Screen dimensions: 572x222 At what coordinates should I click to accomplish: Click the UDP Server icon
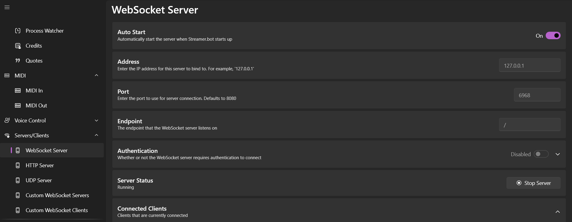click(x=18, y=180)
